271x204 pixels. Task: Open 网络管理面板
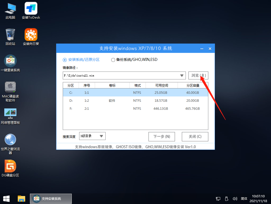(x=10, y=114)
